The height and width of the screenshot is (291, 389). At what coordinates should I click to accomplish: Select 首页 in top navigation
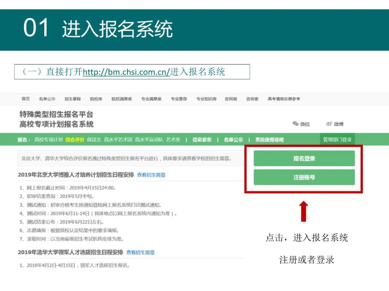pos(26,99)
